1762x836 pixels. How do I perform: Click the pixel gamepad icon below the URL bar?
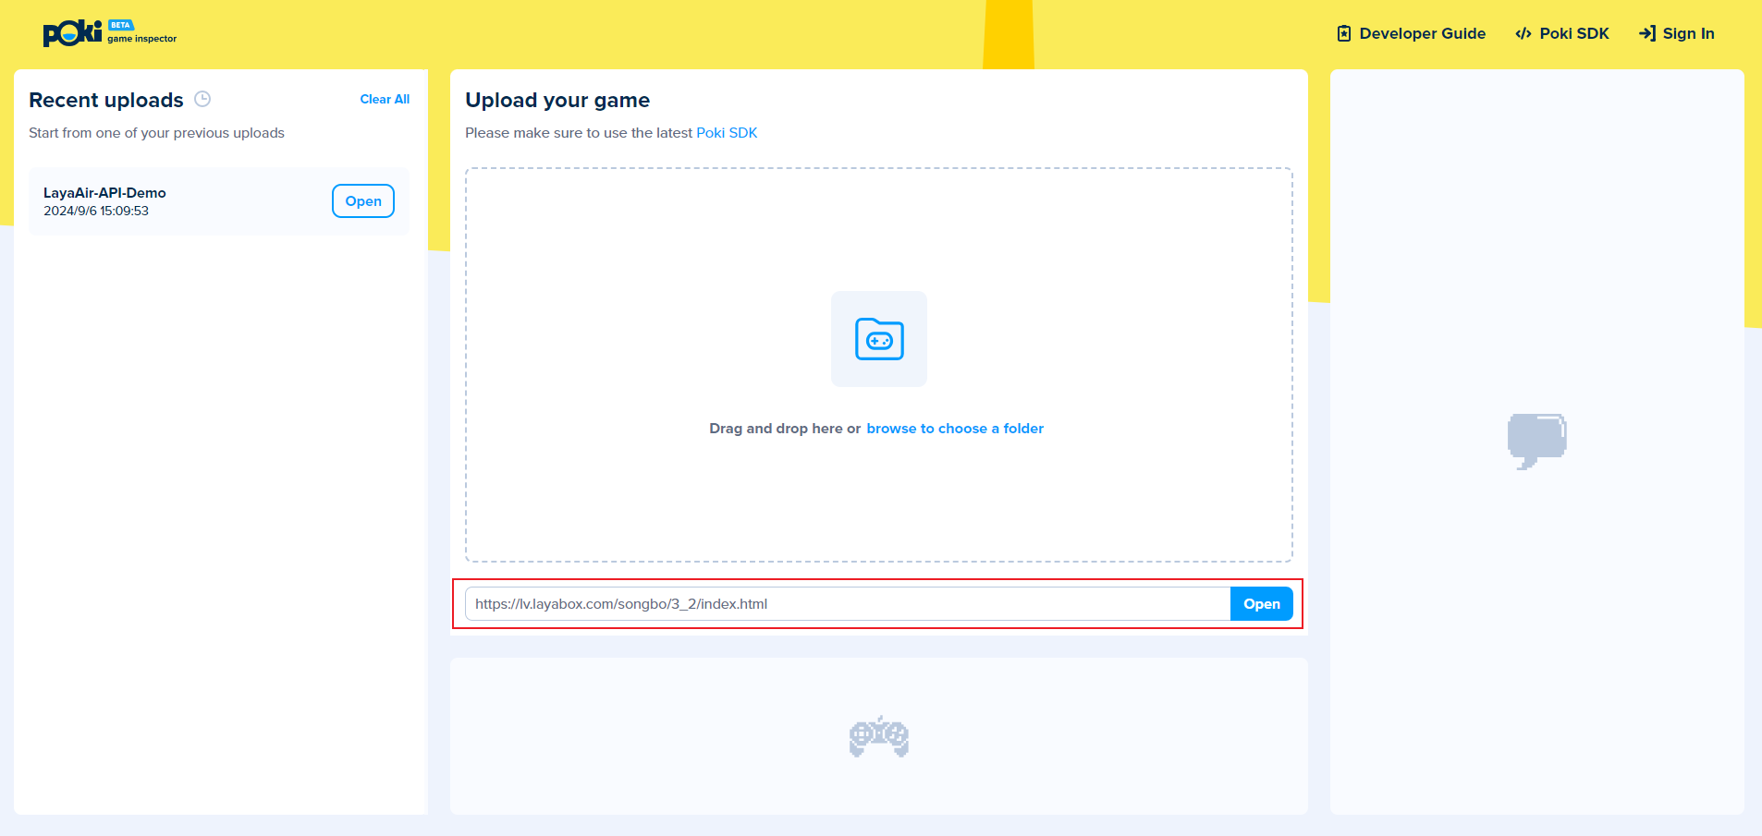tap(878, 737)
